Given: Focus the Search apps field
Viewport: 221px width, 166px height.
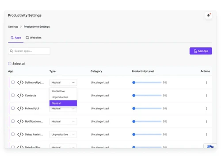Looking at the screenshot, I should point(29,51).
